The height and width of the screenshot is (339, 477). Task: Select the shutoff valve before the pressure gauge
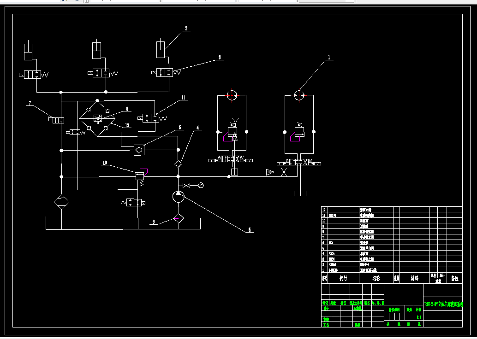(x=186, y=186)
